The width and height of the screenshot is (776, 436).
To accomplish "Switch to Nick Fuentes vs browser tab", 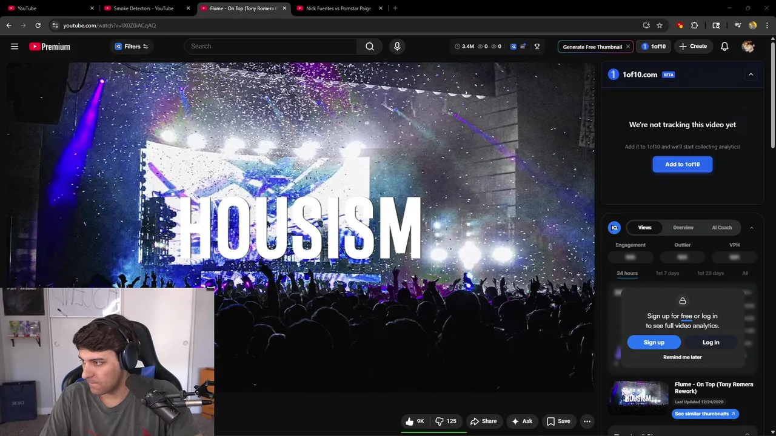I will (338, 8).
